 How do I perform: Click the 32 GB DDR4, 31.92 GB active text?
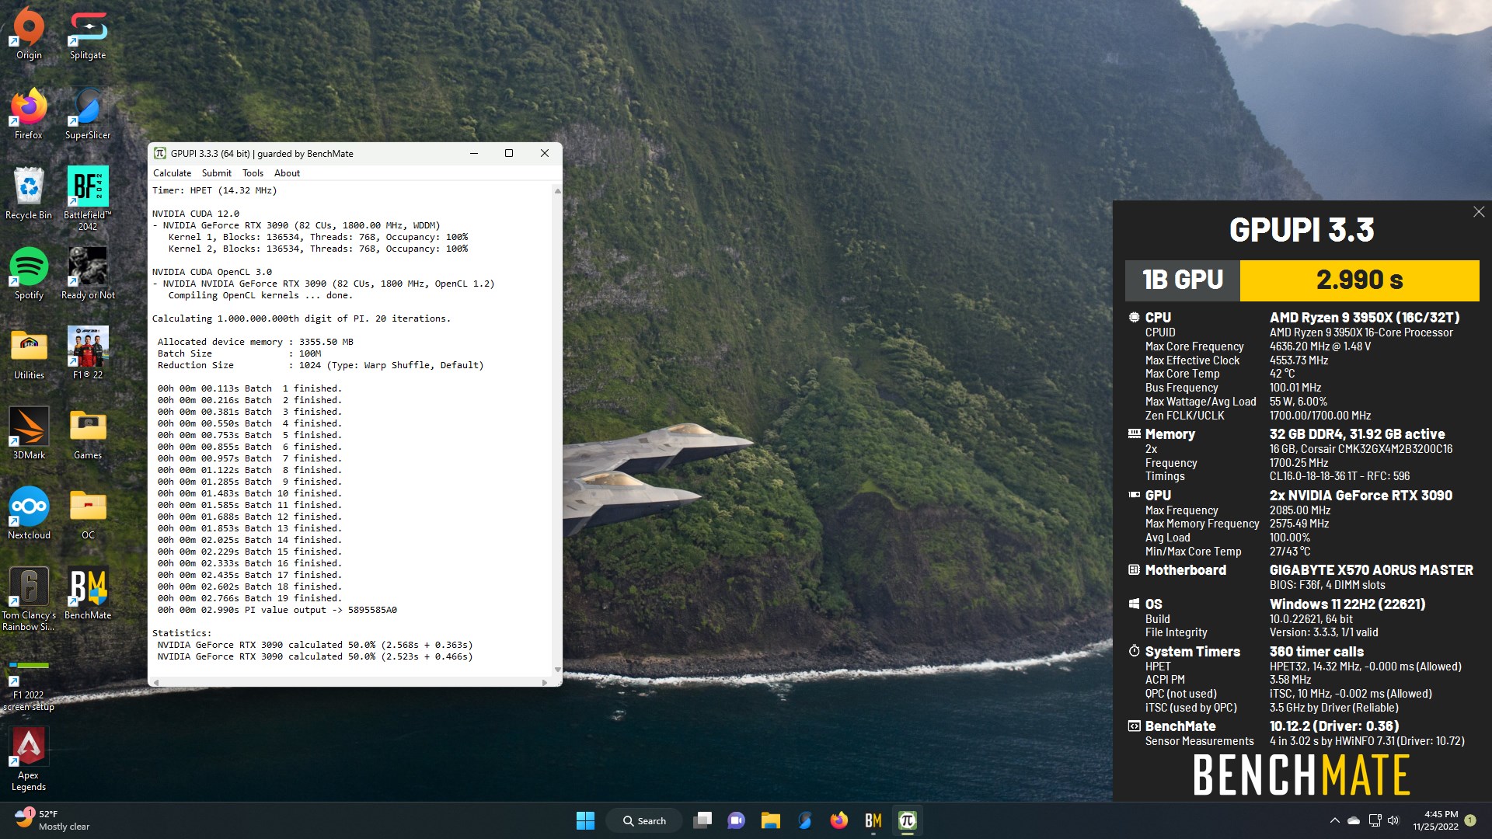pyautogui.click(x=1357, y=434)
